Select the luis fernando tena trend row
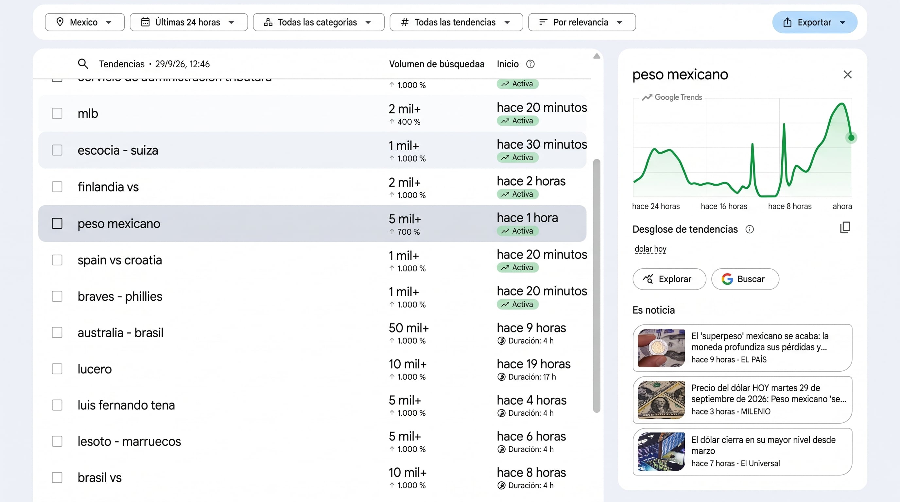This screenshot has width=900, height=502. 312,405
